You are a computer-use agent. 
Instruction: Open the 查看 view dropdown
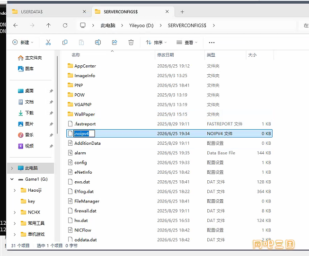pyautogui.click(x=187, y=43)
